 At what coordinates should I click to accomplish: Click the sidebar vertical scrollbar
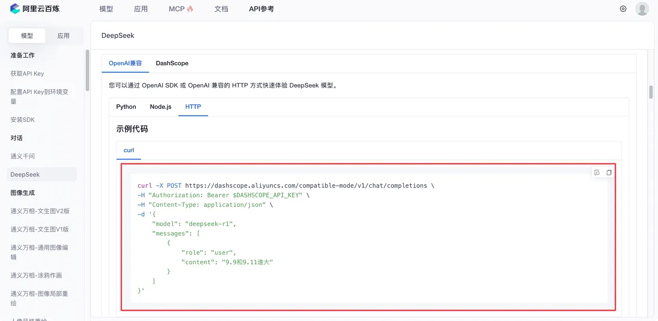(x=87, y=70)
